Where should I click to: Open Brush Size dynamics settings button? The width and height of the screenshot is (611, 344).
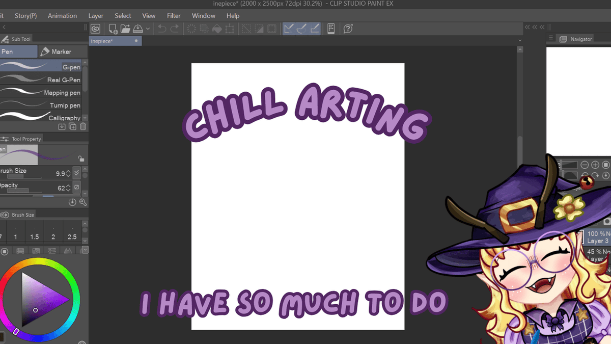coord(77,173)
